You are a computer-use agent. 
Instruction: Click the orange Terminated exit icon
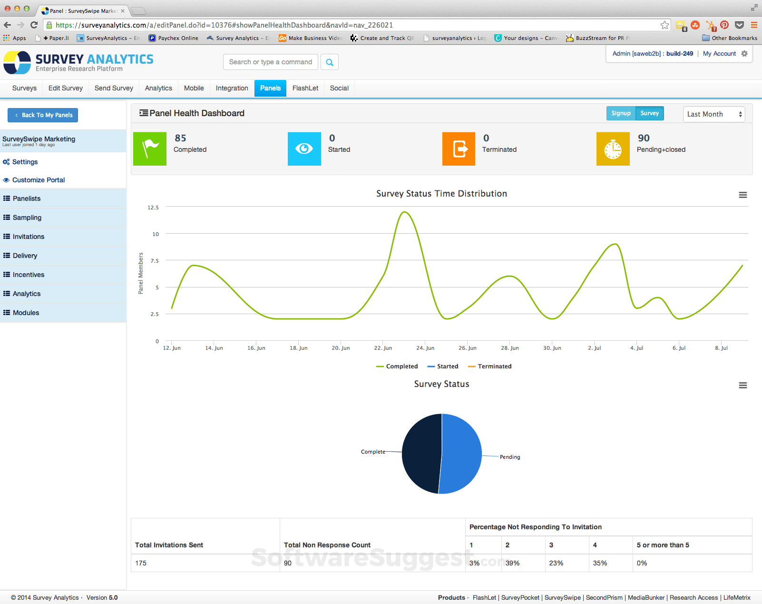pos(458,149)
